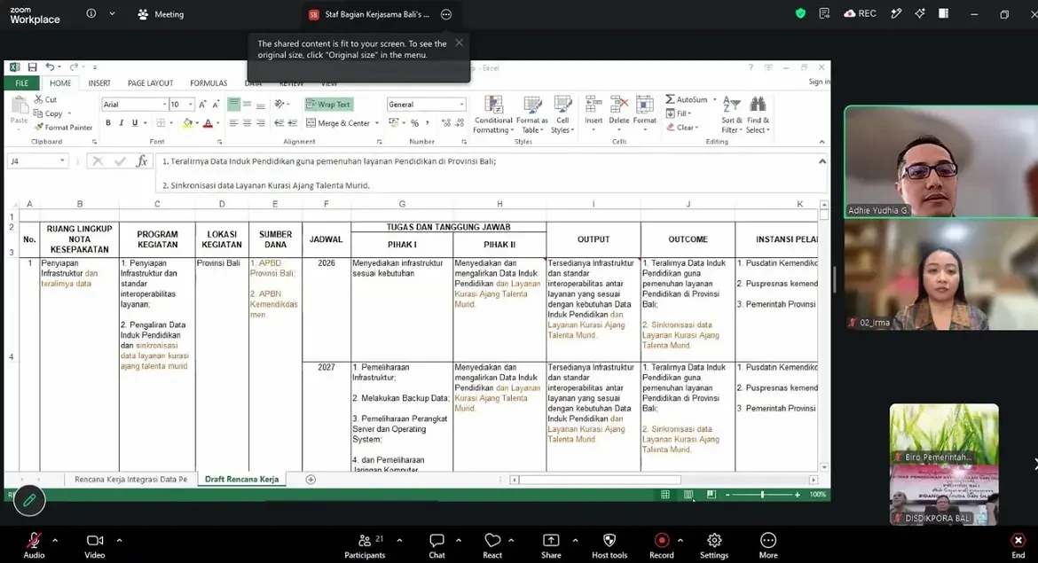Click the Excel zoom level slider
Viewport: 1038px width, 563px height.
pos(763,495)
